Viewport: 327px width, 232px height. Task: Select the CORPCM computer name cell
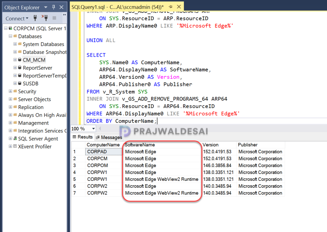pos(104,159)
